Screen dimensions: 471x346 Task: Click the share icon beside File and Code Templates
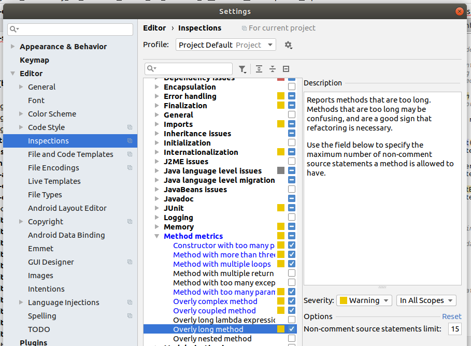pyautogui.click(x=129, y=154)
